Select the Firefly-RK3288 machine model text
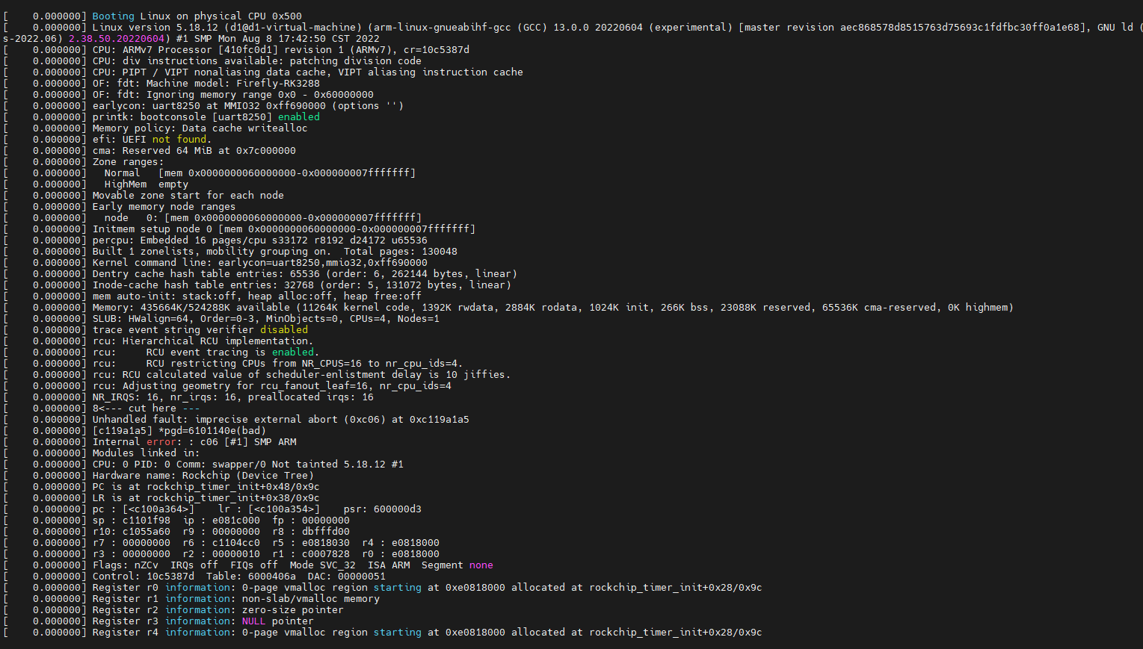 (278, 83)
